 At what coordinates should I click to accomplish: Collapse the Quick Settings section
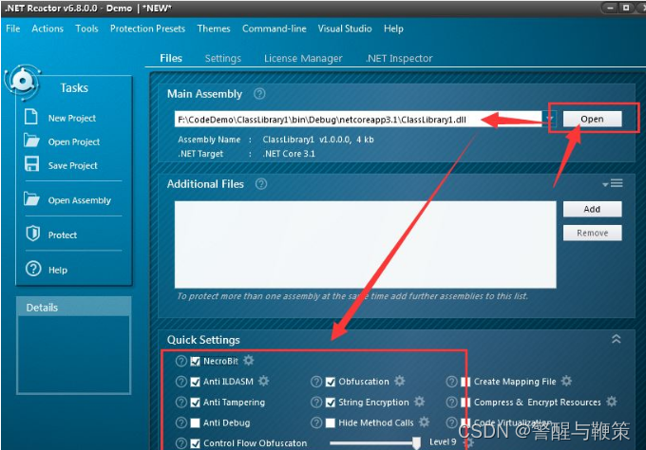pyautogui.click(x=617, y=339)
